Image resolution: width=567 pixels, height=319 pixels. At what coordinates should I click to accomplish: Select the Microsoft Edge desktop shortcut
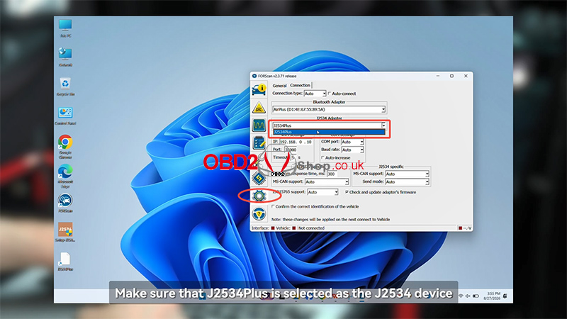(65, 176)
